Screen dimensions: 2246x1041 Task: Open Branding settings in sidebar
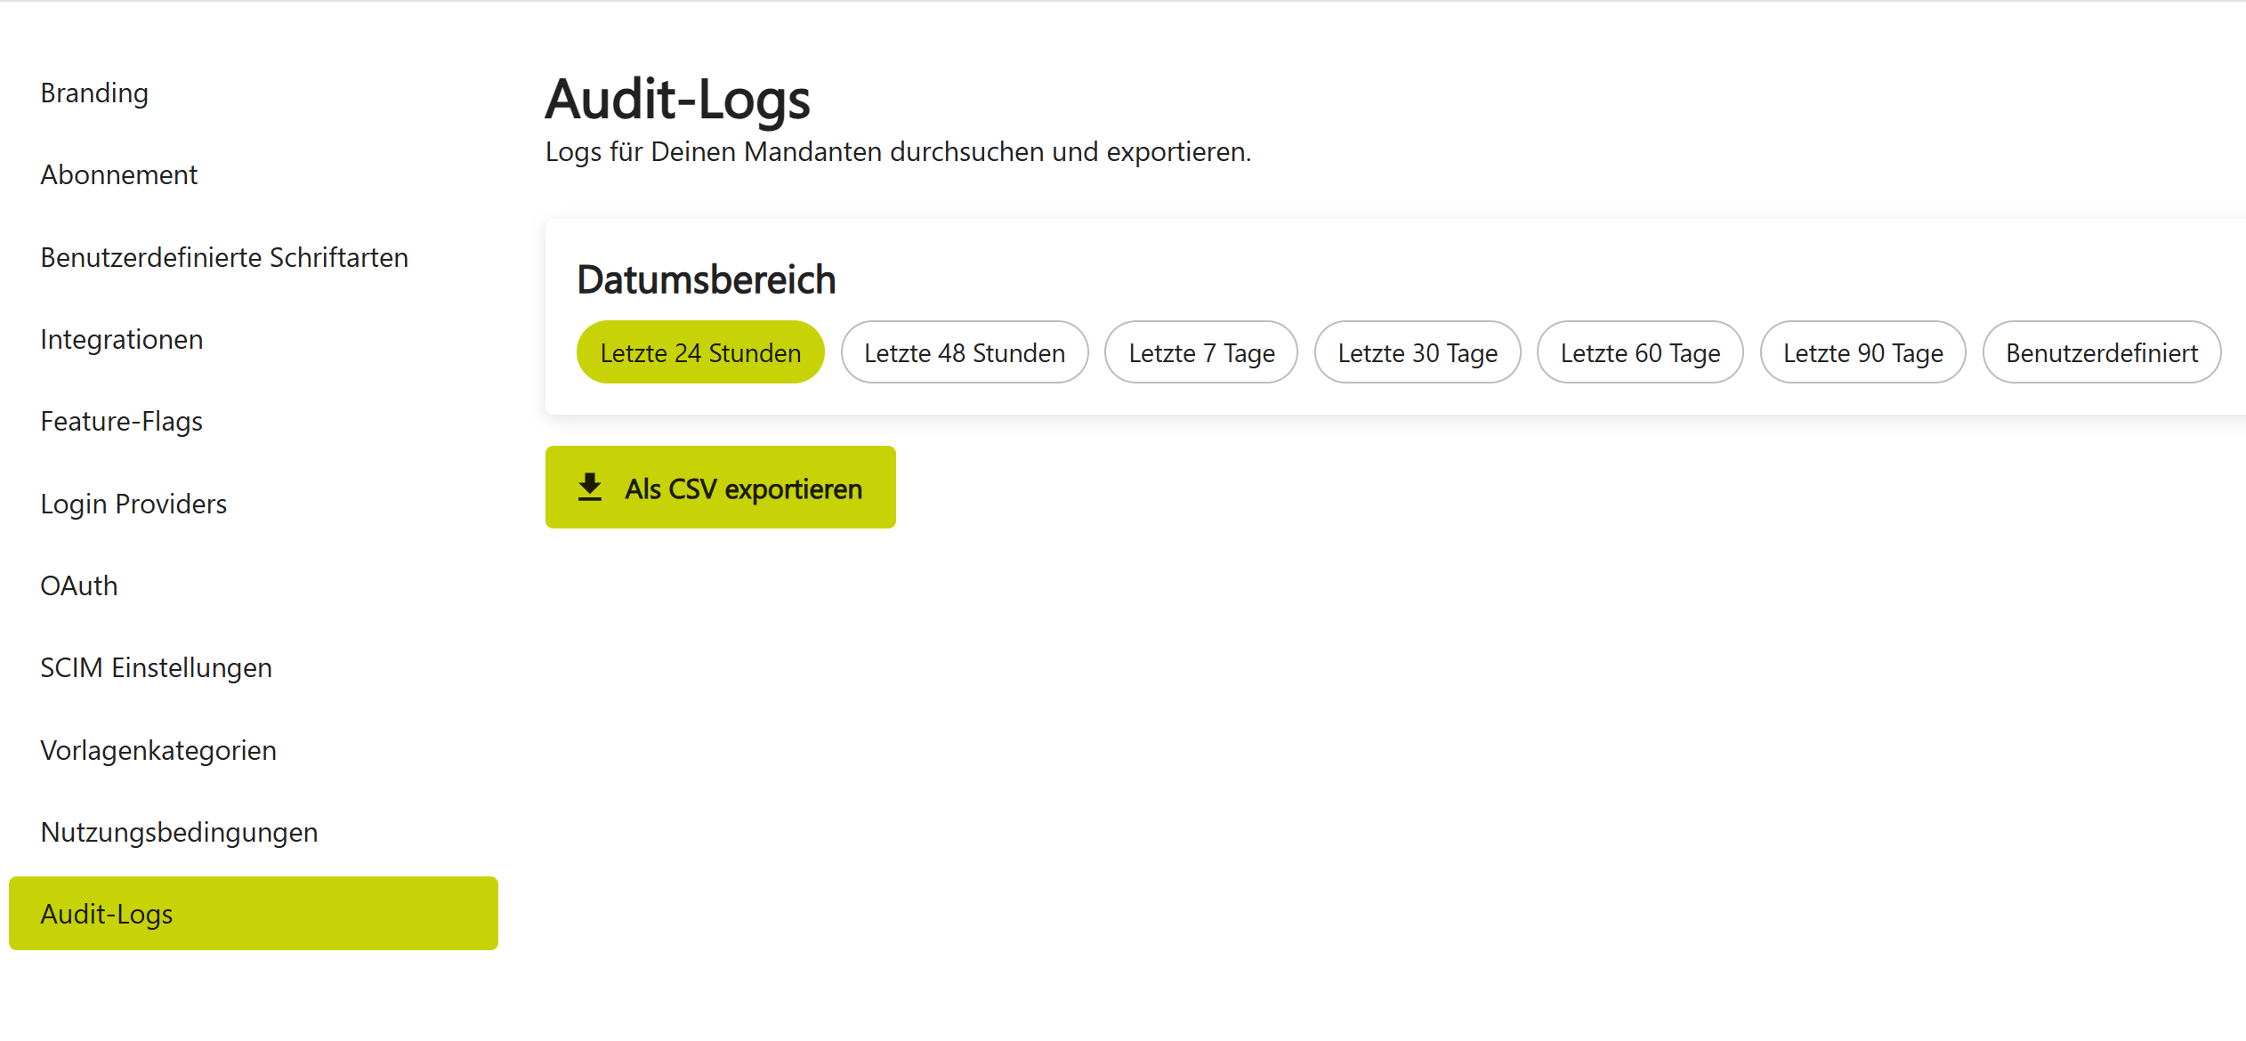pos(94,93)
